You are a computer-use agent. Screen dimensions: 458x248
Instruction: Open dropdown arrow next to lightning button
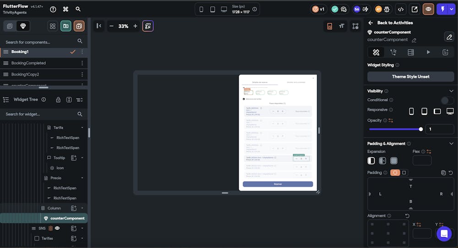[x=452, y=9]
